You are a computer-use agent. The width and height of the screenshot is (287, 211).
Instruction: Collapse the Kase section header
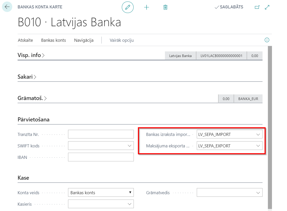coord(23,178)
